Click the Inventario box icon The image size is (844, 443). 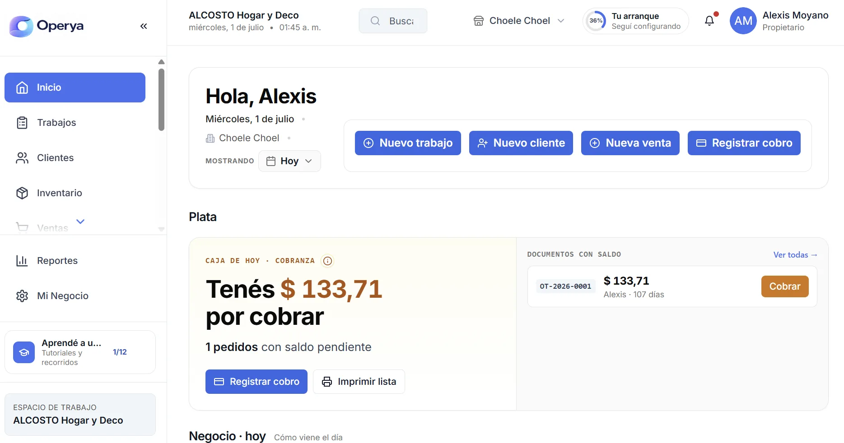[22, 193]
